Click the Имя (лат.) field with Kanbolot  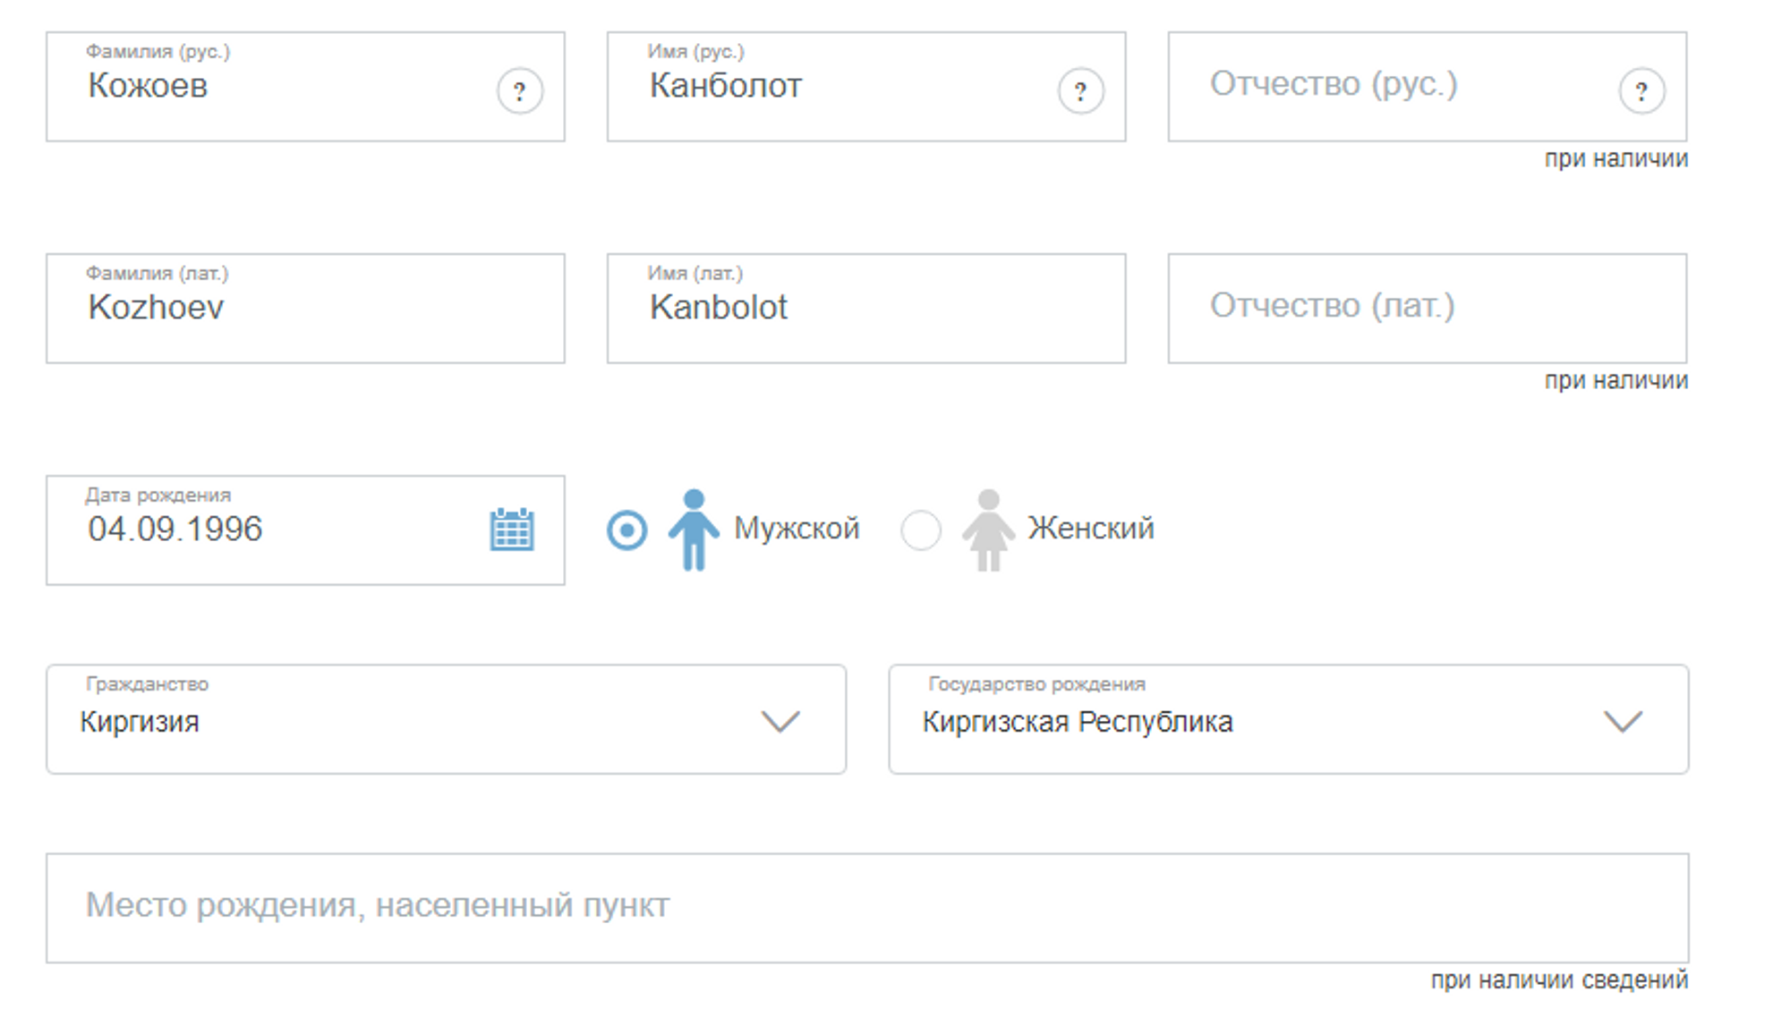[865, 309]
